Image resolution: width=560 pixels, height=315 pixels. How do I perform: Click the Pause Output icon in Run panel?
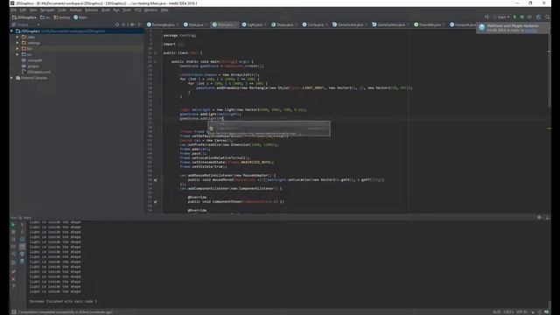[13, 239]
